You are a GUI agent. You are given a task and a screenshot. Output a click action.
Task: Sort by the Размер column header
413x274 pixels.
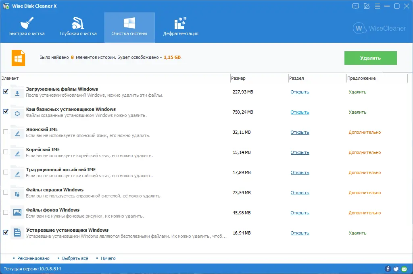pyautogui.click(x=259, y=78)
